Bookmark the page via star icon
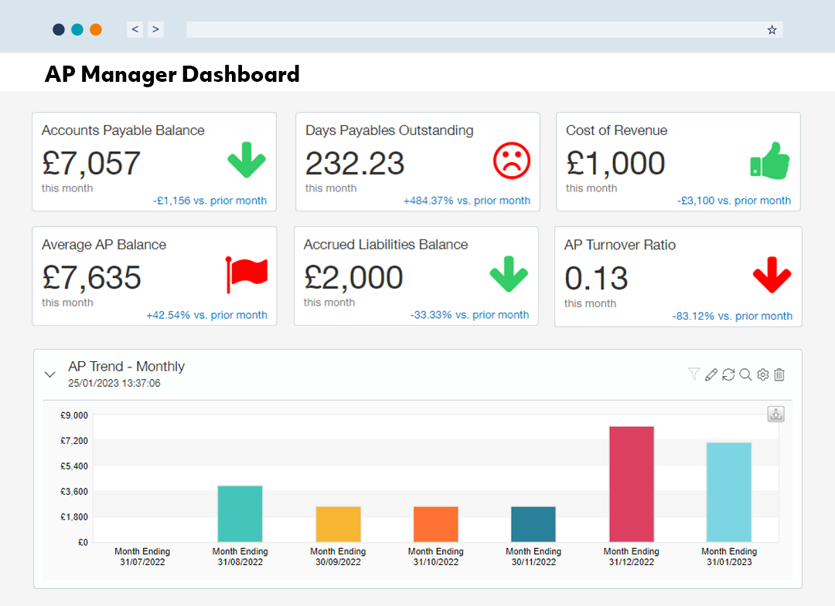This screenshot has width=835, height=606. [x=772, y=29]
